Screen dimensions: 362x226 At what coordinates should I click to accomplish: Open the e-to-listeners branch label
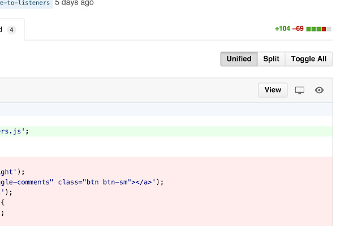[x=25, y=3]
